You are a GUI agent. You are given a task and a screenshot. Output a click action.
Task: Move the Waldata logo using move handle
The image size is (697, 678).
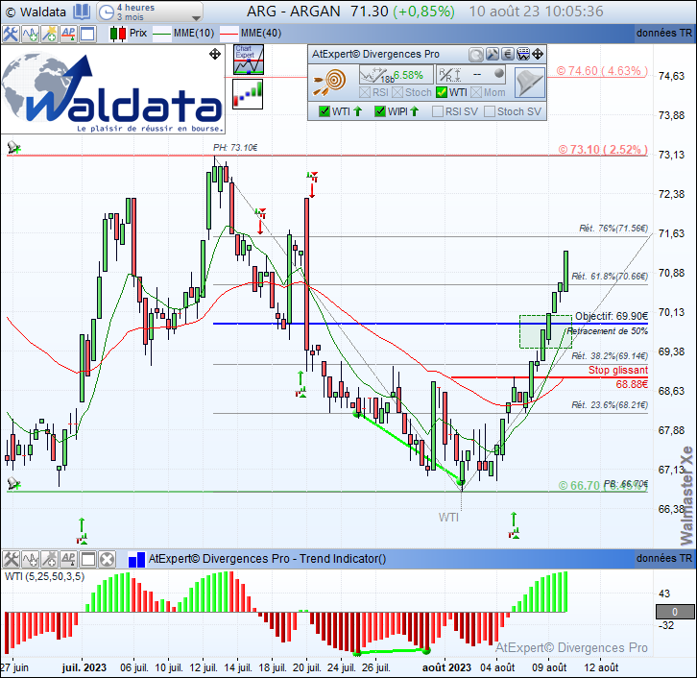point(215,54)
